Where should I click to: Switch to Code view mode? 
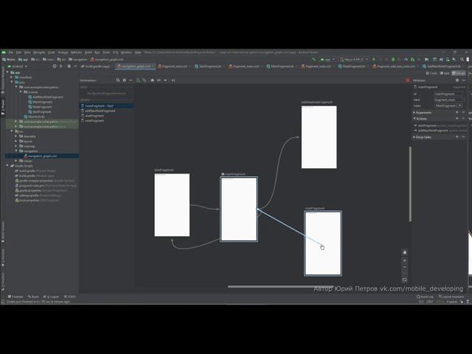click(431, 73)
